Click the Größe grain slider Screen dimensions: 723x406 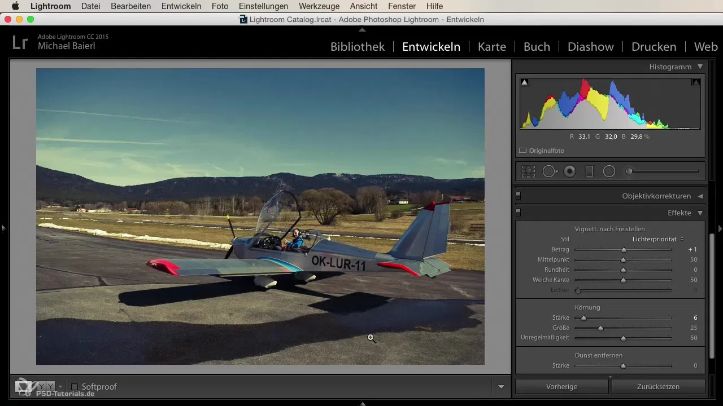coord(624,328)
